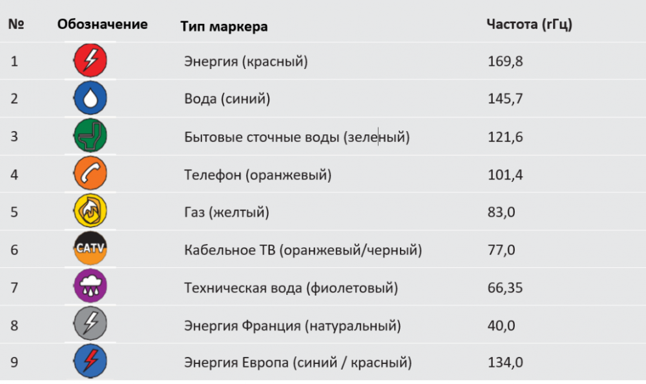This screenshot has width=646, height=384.
Task: Click the 'Бытовые сточные воды (зеленый)' cell
Action: point(297,137)
